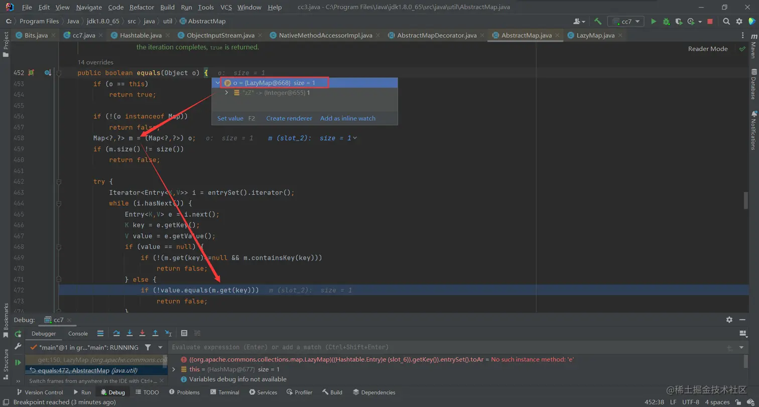Open debug tool window gear options
Viewport: 759px width, 407px height.
(x=729, y=320)
